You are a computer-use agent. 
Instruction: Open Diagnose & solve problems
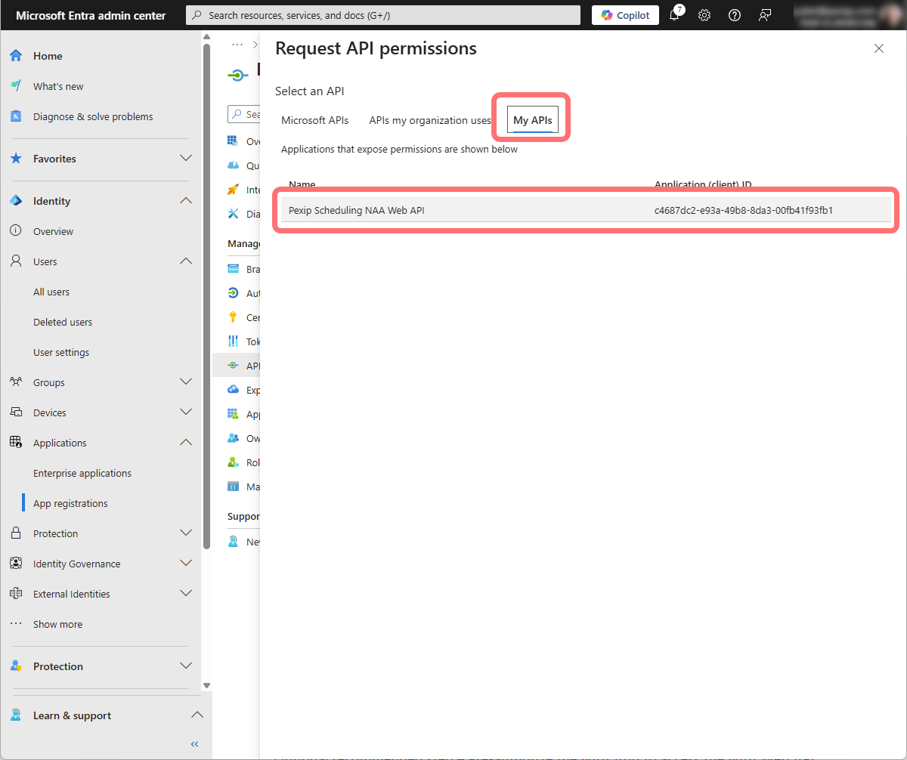click(92, 116)
